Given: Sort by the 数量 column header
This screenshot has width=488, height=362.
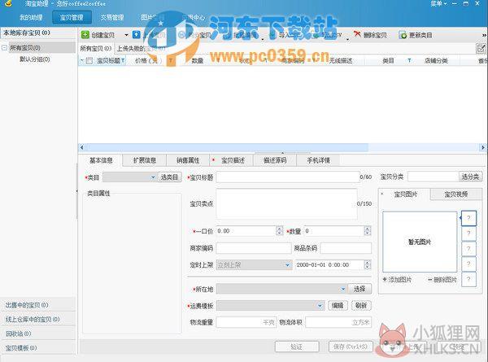Looking at the screenshot, I should click(198, 61).
